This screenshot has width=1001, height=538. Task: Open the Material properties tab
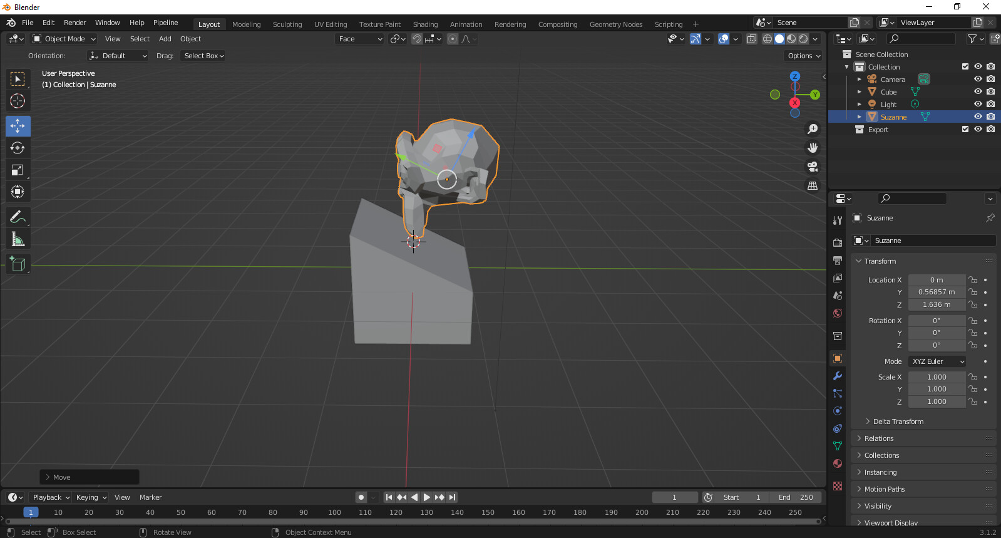coord(838,463)
